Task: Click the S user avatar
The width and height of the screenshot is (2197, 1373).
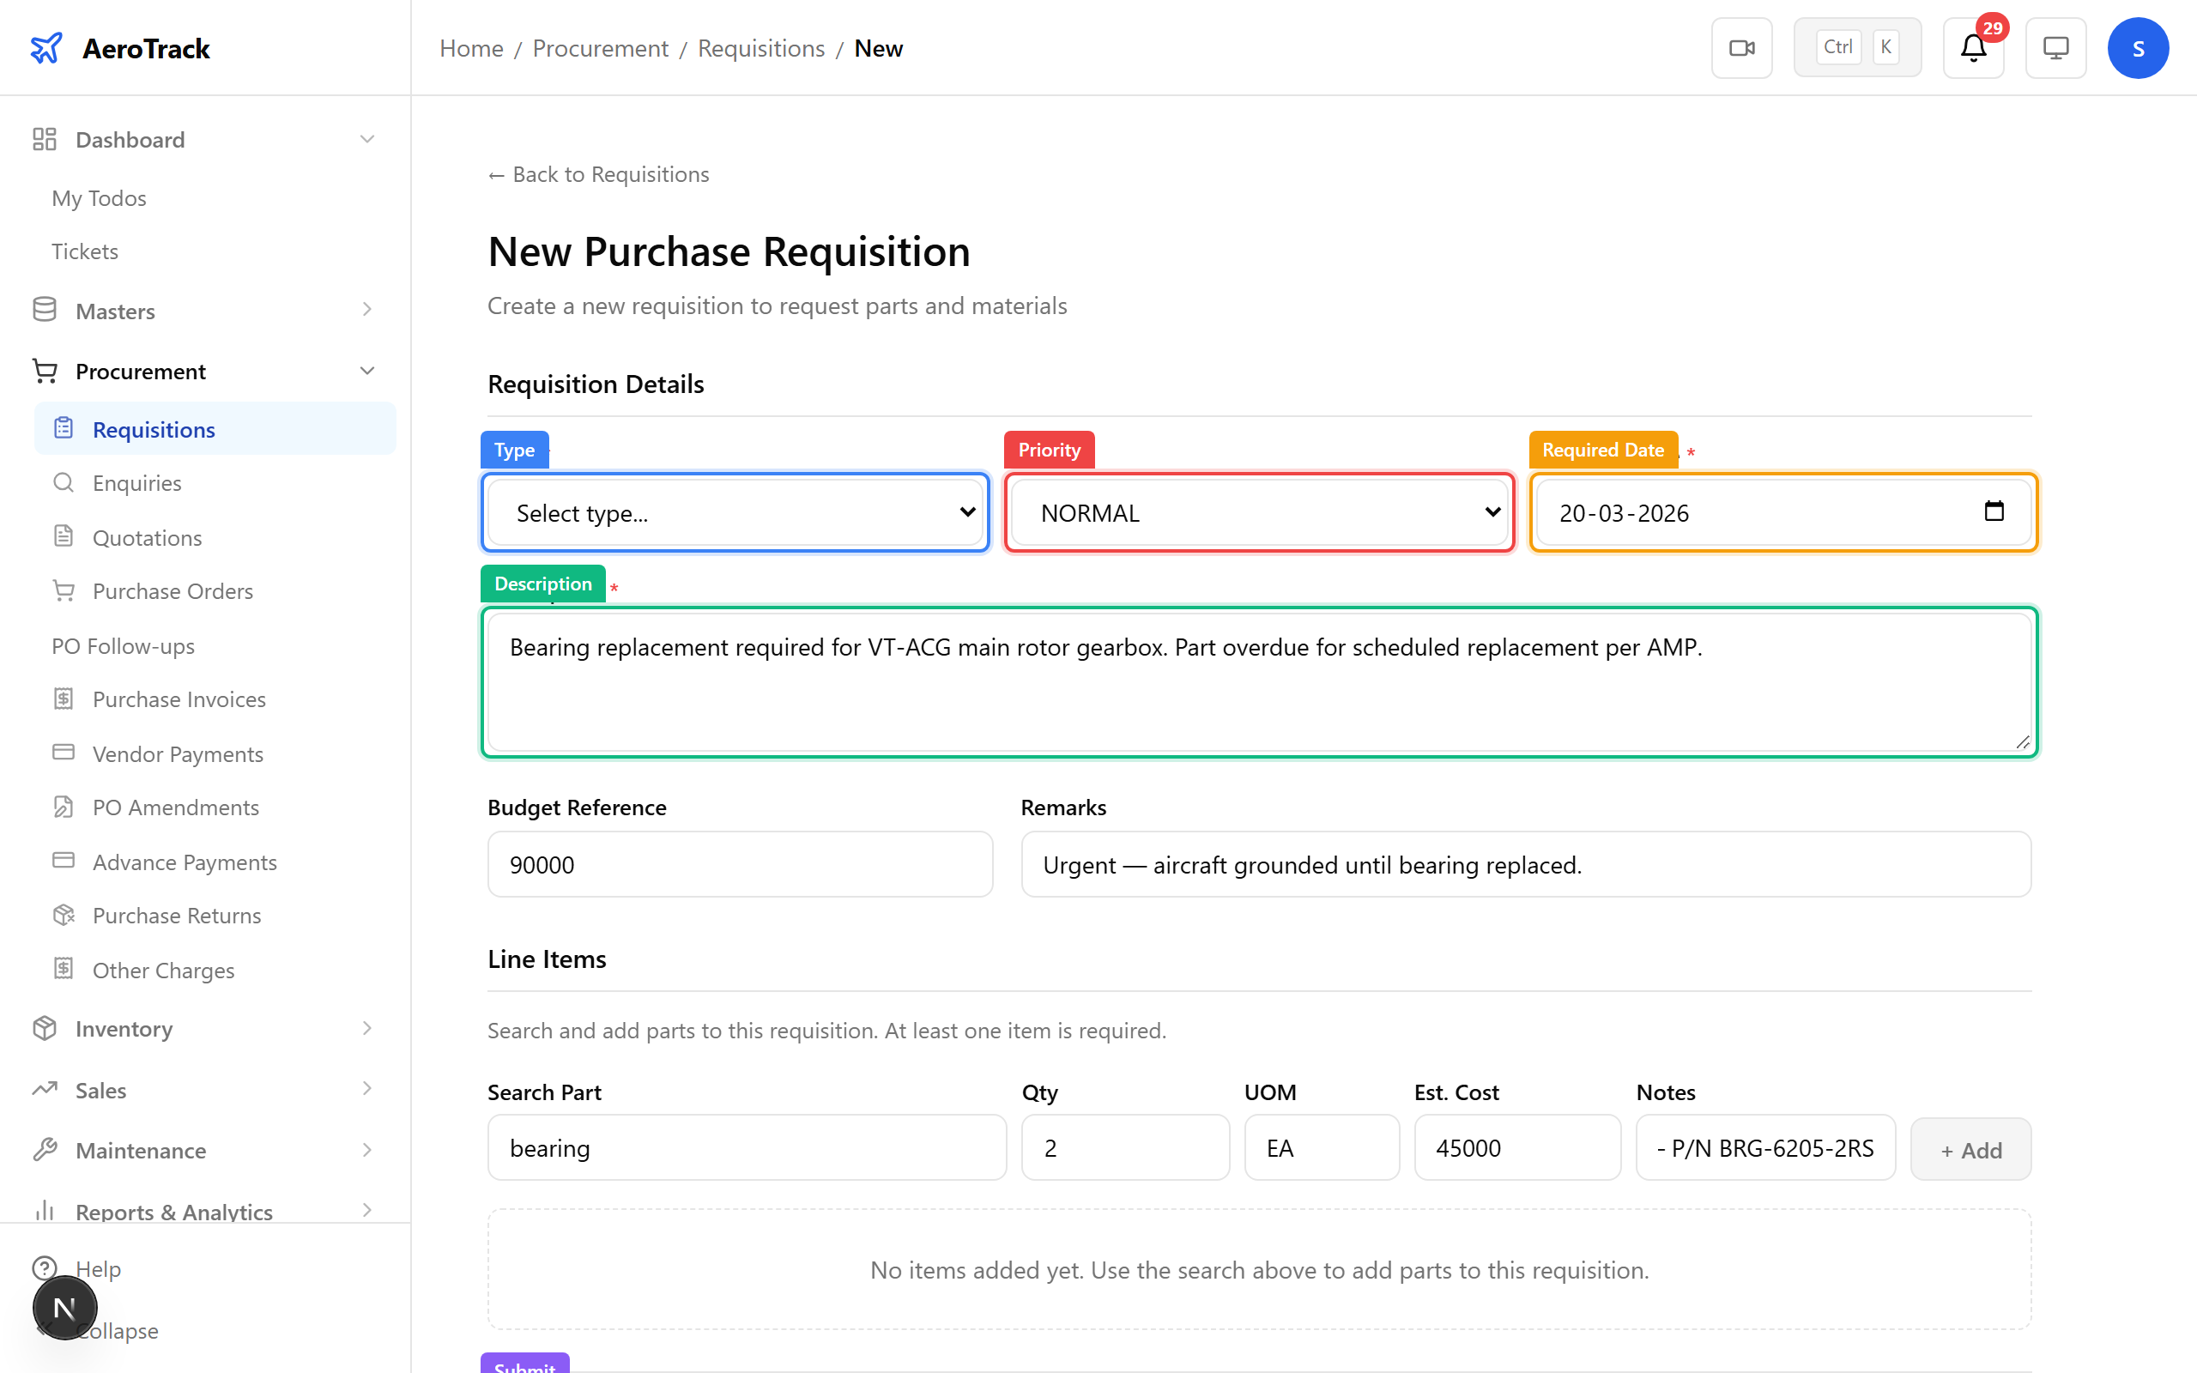Action: [2138, 47]
